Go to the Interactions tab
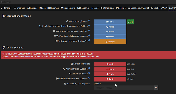This screenshot has height=94, width=176. (107, 8)
